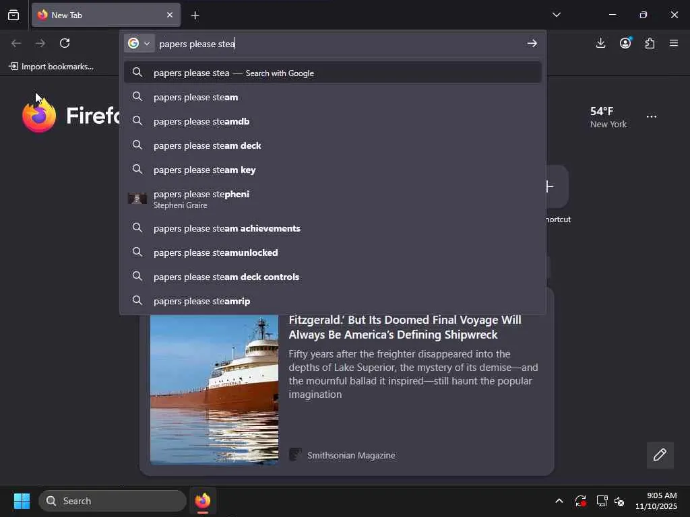Click the Smithsonian Magazine favicon

click(x=295, y=454)
